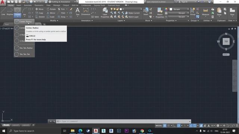The image size is (239, 134).
Task: Click the Scale tool
Action: [51, 17]
